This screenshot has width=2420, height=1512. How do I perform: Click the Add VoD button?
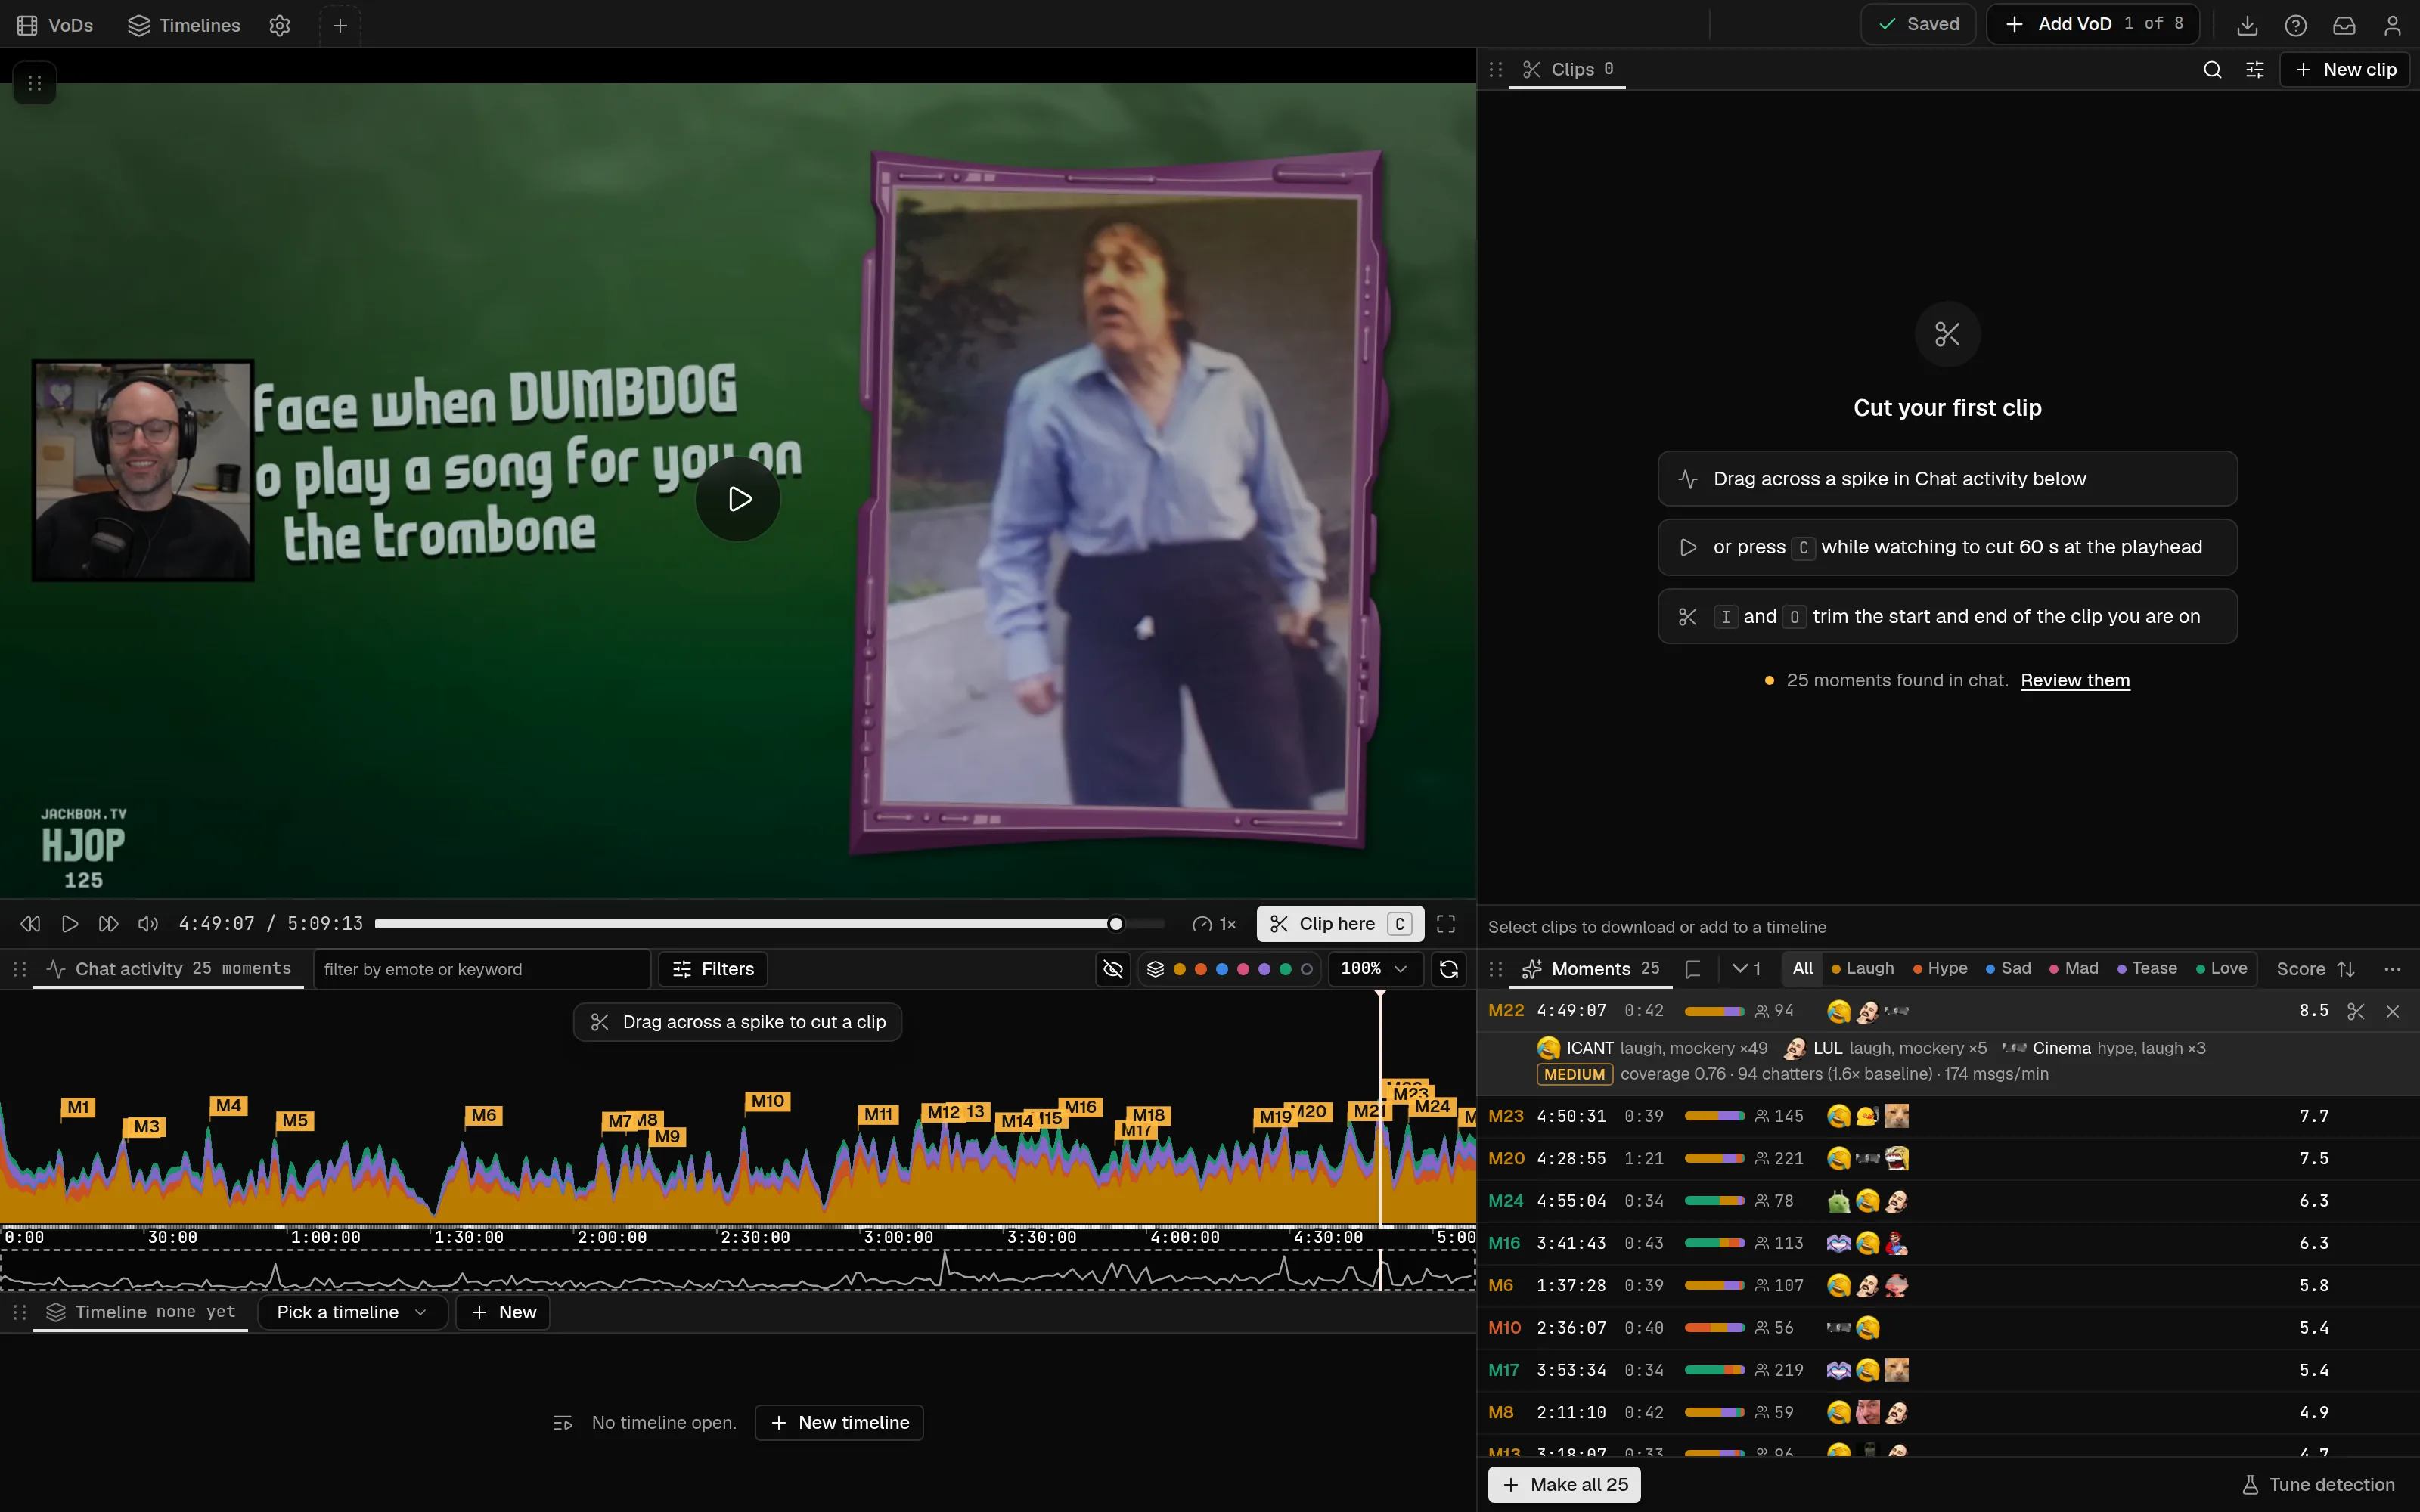click(2092, 24)
